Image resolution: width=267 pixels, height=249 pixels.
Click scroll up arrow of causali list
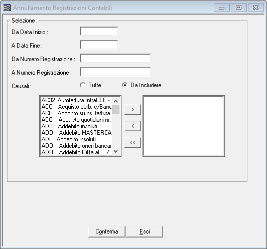[x=115, y=101]
